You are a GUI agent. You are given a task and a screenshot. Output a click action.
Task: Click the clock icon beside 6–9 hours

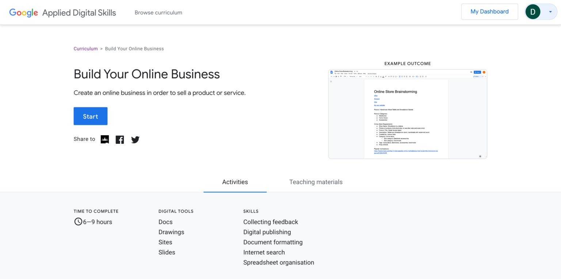(78, 222)
